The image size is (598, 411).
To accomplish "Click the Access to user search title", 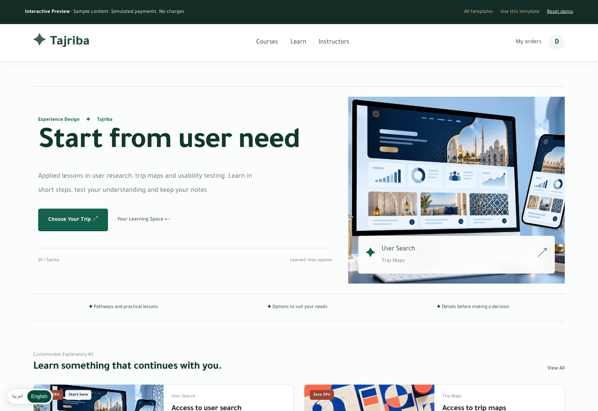I will (x=206, y=407).
